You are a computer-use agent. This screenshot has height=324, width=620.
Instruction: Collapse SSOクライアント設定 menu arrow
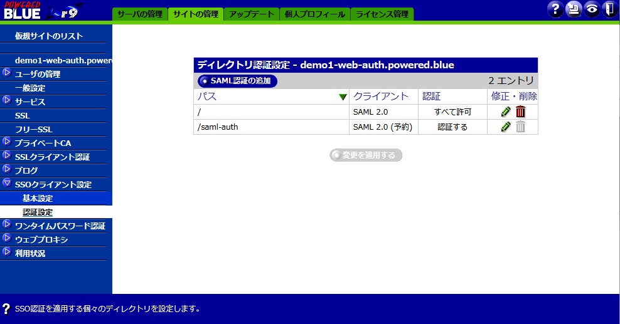click(x=7, y=183)
